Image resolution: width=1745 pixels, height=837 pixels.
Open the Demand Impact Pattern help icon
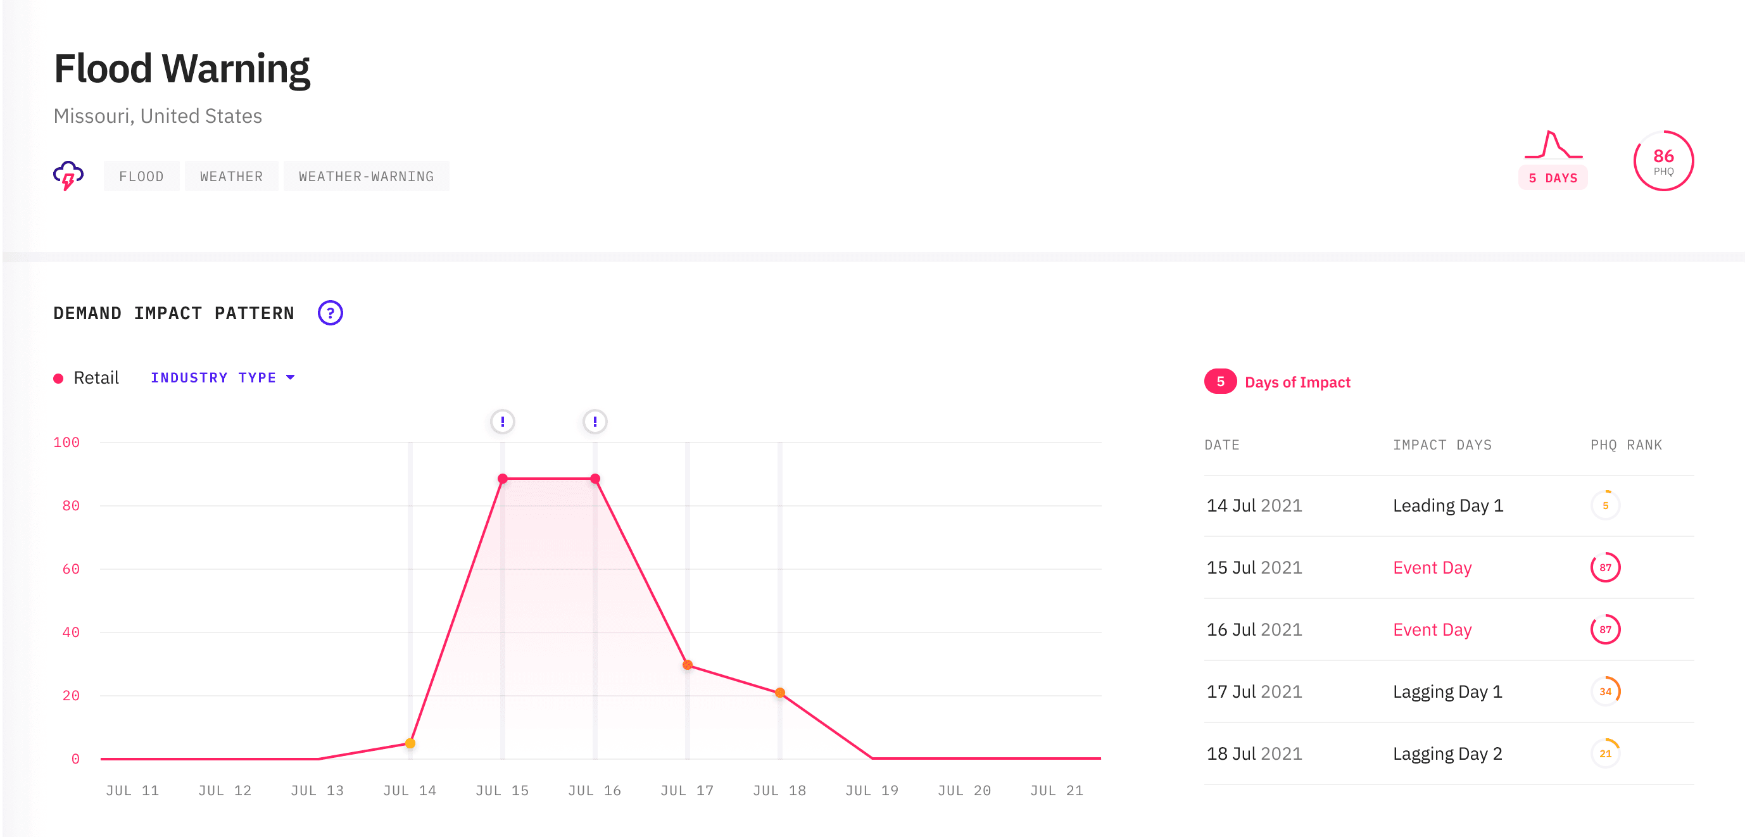click(x=330, y=313)
